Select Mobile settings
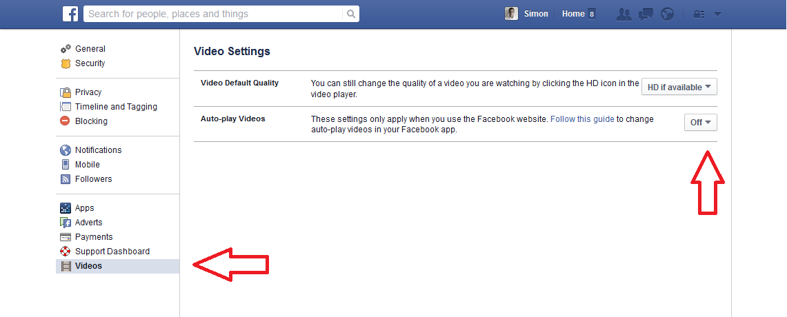Image resolution: width=787 pixels, height=317 pixels. coord(88,165)
